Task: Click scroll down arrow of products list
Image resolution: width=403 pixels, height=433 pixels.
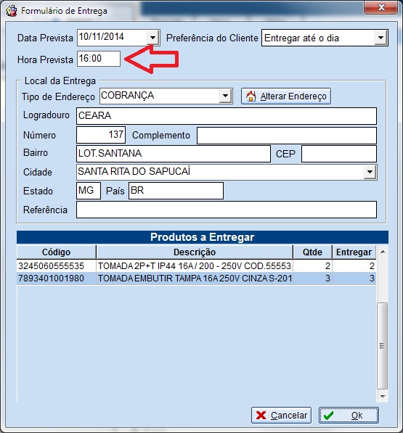Action: pos(383,397)
